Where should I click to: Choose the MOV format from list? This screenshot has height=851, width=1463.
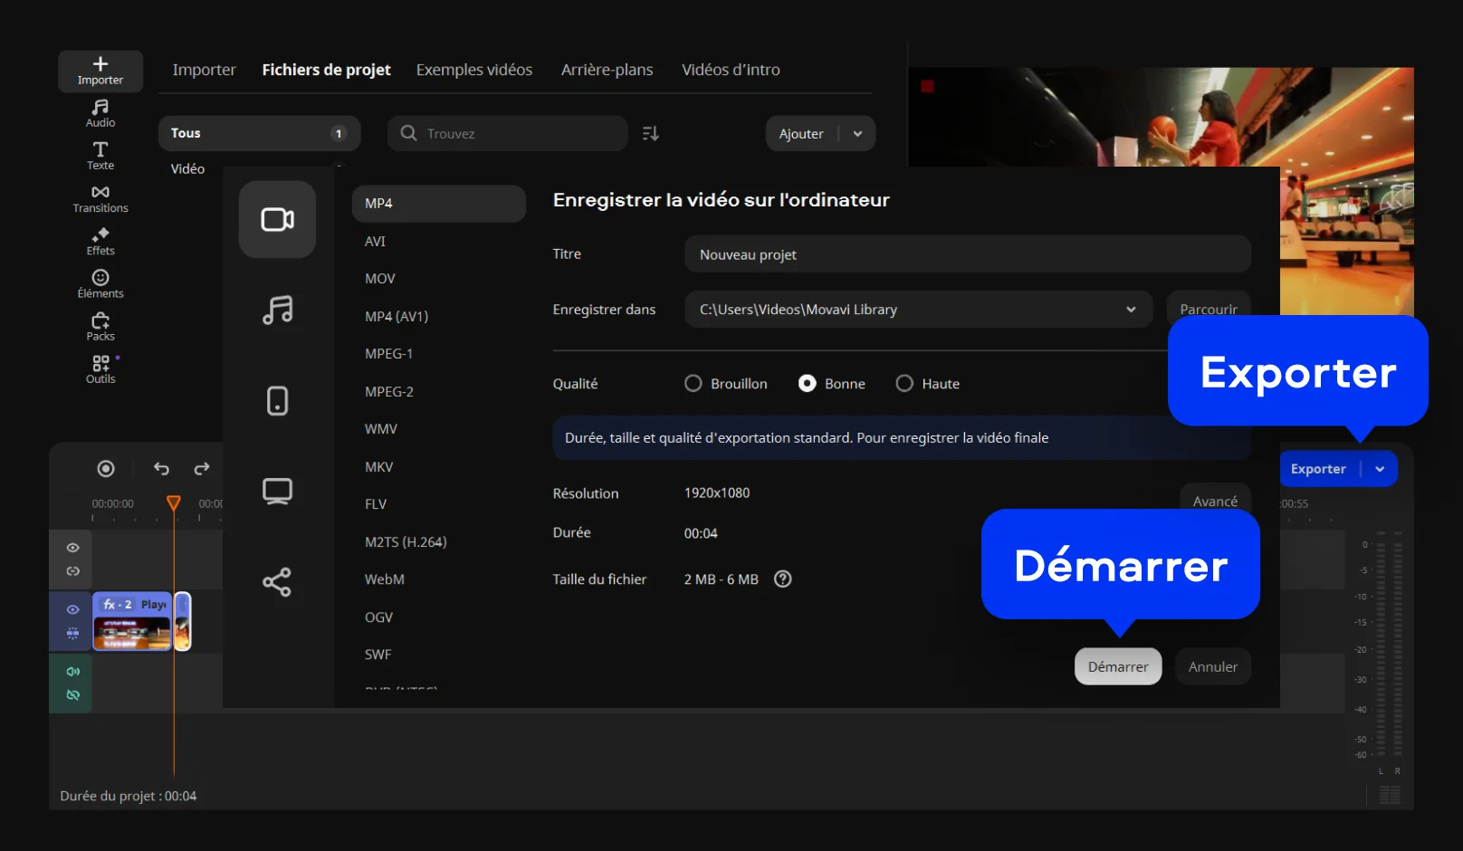(x=380, y=279)
